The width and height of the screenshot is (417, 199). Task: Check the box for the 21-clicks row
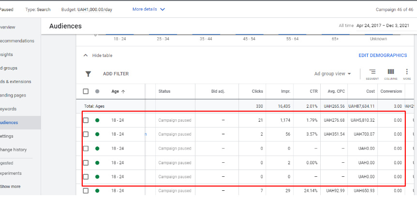[x=86, y=120]
